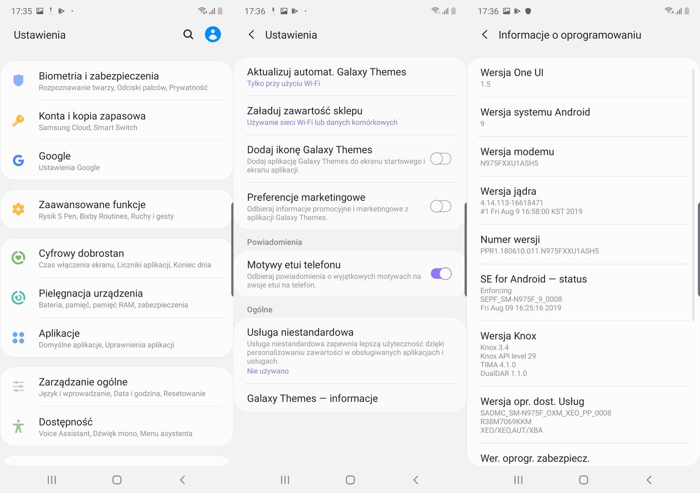
Task: Tap the Wersja systemu Android entry
Action: tap(583, 117)
